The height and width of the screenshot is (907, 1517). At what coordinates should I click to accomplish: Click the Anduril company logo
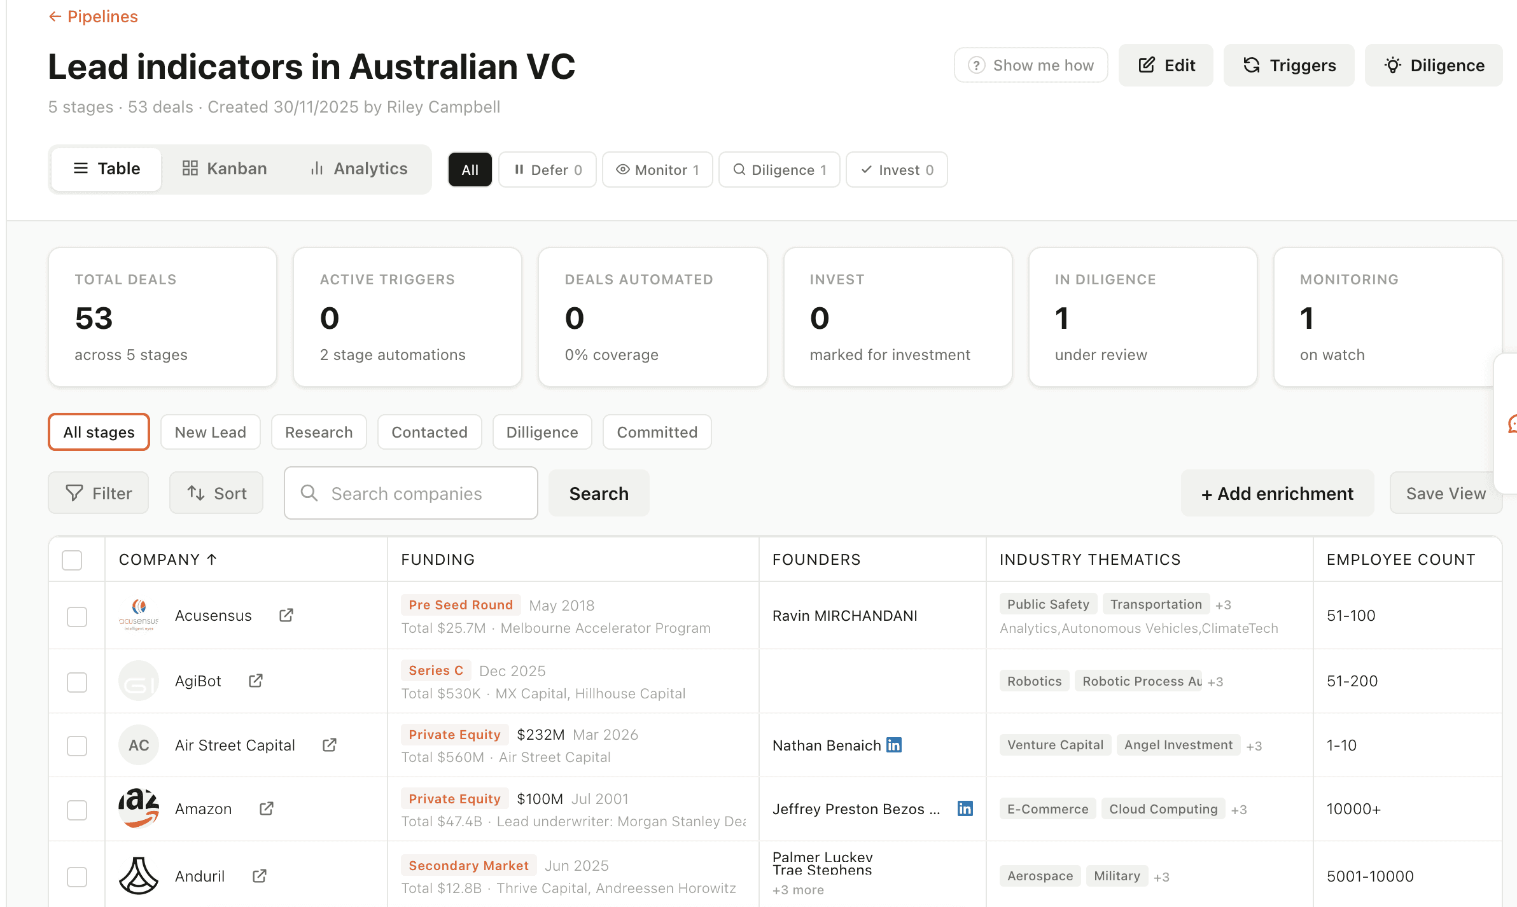click(139, 876)
